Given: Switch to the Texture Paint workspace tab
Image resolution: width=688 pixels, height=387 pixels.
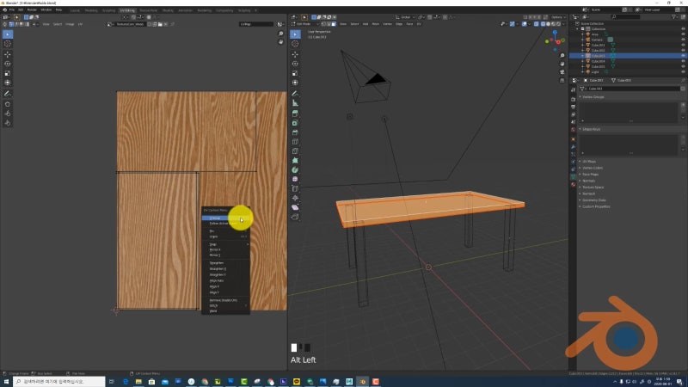Looking at the screenshot, I should pos(148,10).
